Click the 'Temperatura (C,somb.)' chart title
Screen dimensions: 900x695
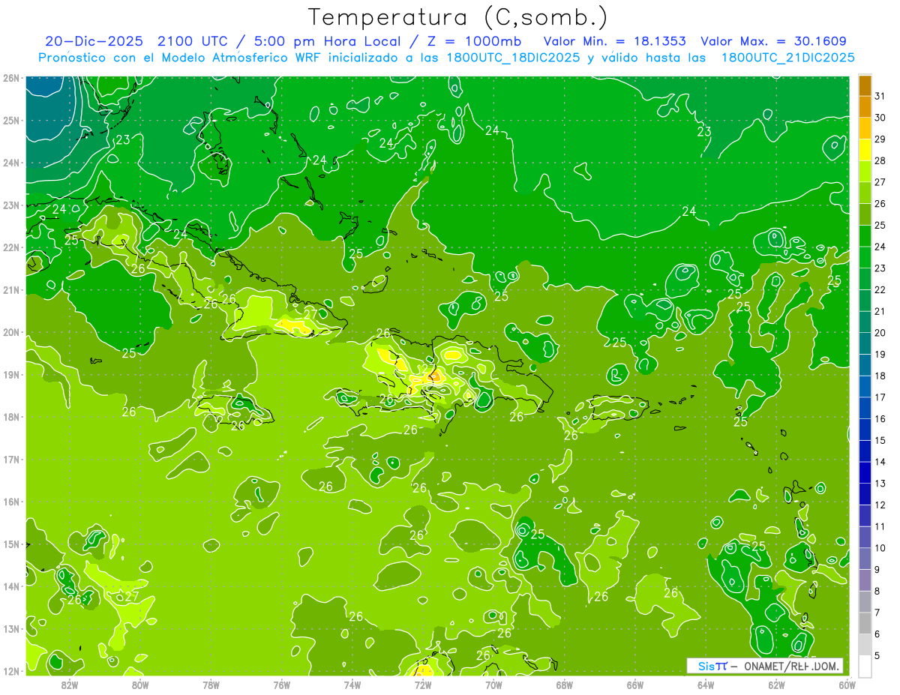(458, 16)
